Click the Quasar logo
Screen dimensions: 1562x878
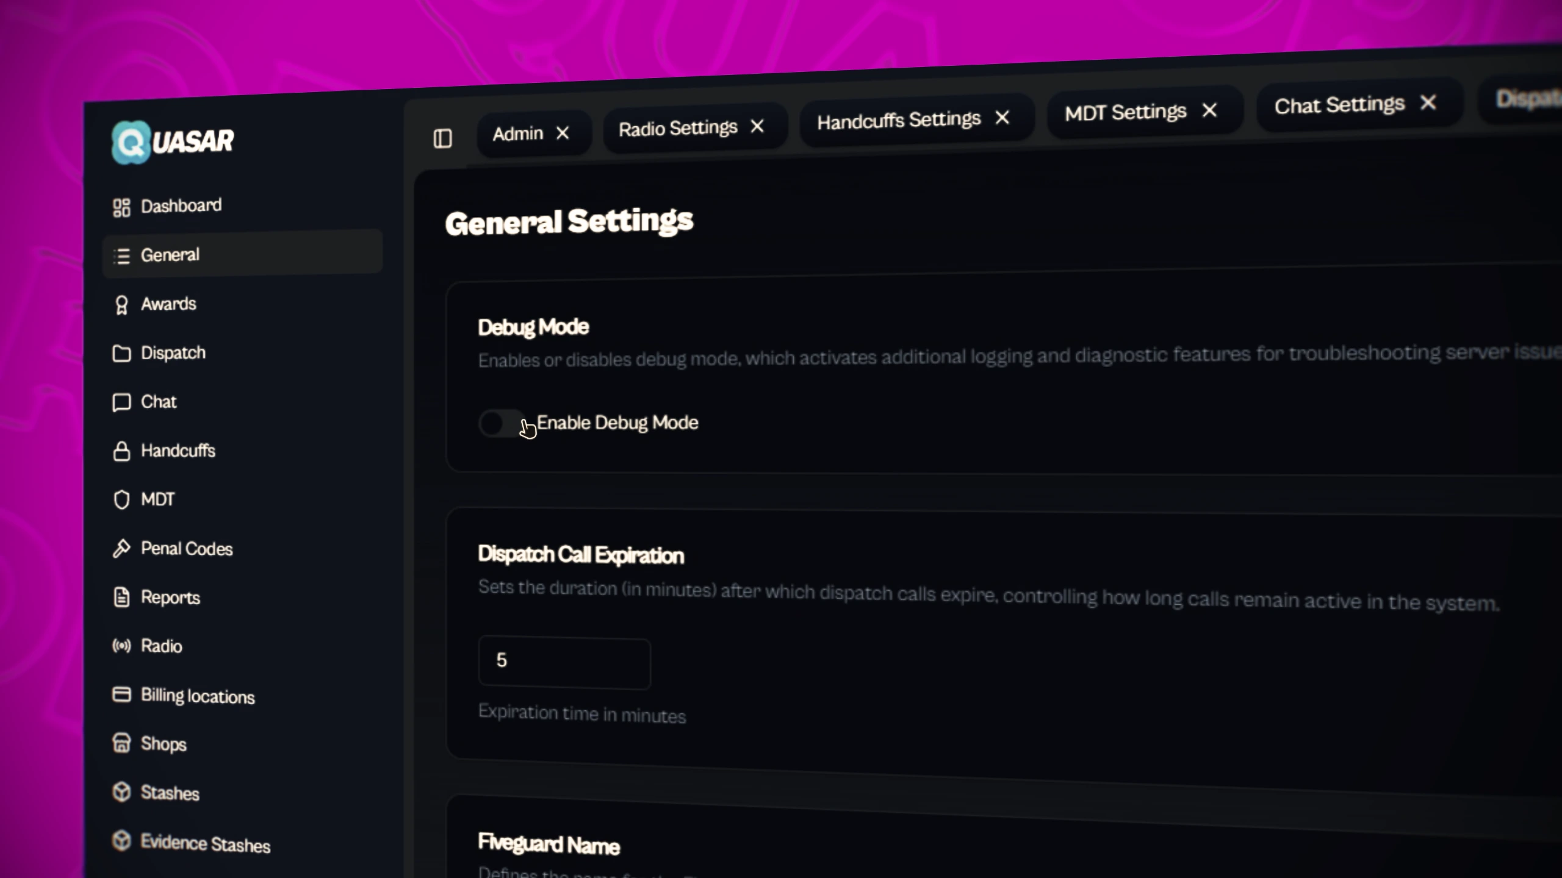click(x=173, y=142)
